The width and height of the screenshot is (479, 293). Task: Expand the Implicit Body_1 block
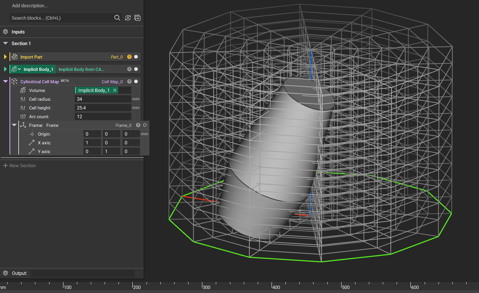[x=5, y=69]
